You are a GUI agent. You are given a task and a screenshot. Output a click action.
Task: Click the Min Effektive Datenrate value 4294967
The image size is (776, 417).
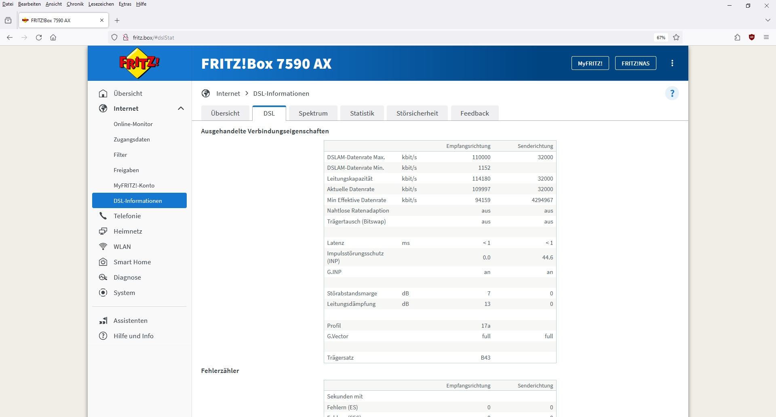click(x=542, y=200)
